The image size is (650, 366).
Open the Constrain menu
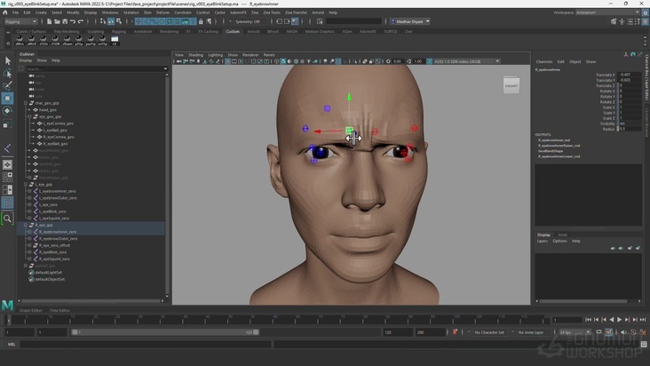(182, 12)
